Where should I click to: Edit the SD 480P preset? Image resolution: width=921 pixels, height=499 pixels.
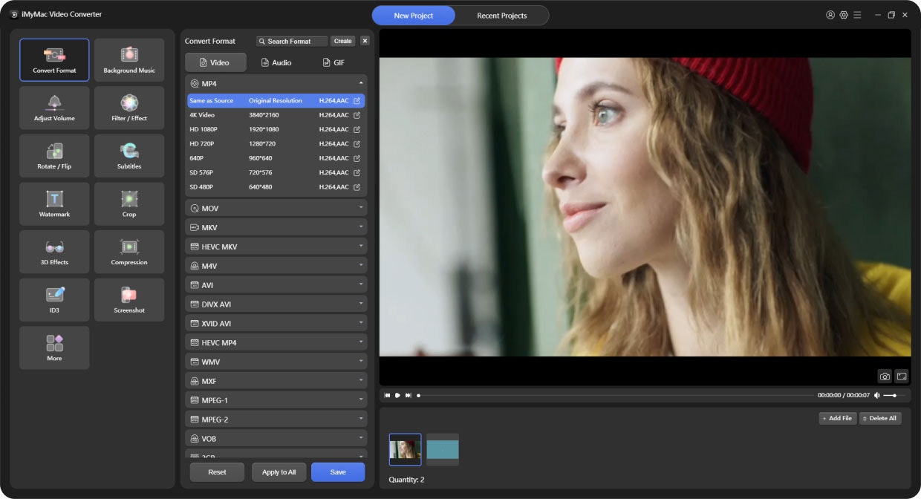tap(357, 187)
